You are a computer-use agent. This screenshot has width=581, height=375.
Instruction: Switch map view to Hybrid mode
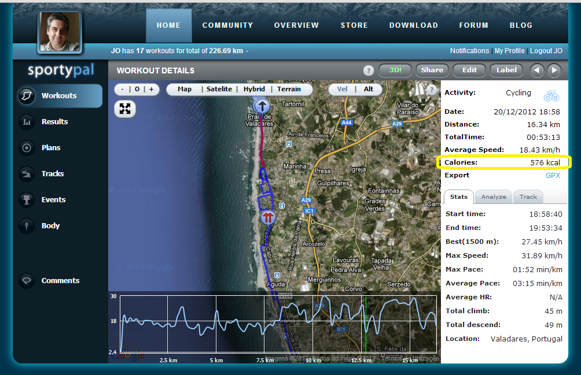[254, 89]
